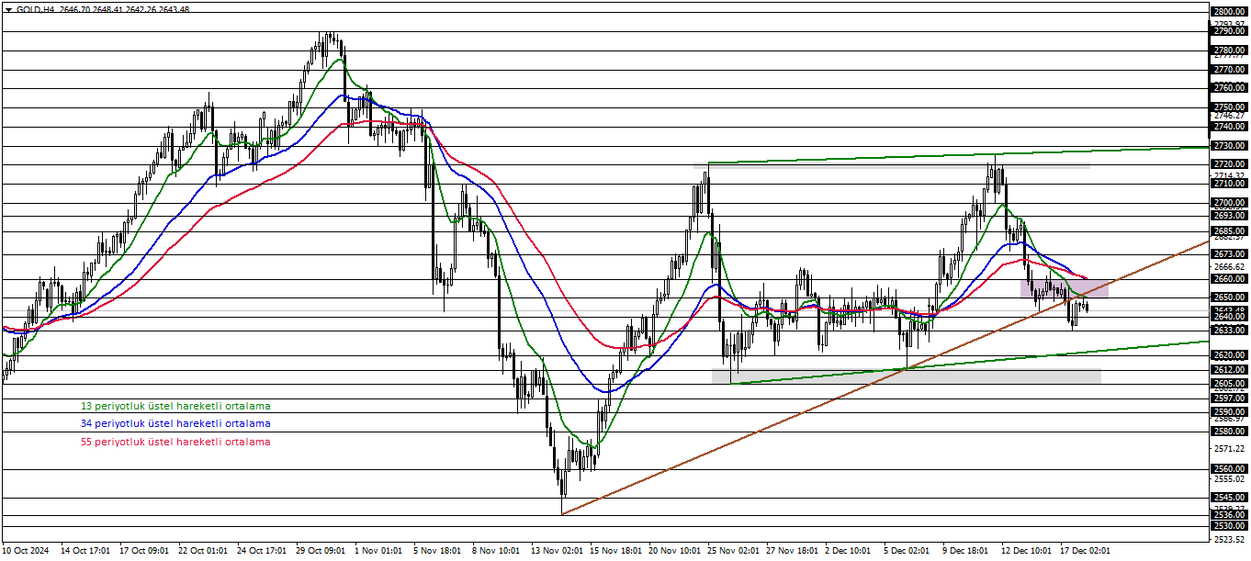Image resolution: width=1251 pixels, height=561 pixels.
Task: Click the 2660.00 price level label
Action: tap(1229, 279)
